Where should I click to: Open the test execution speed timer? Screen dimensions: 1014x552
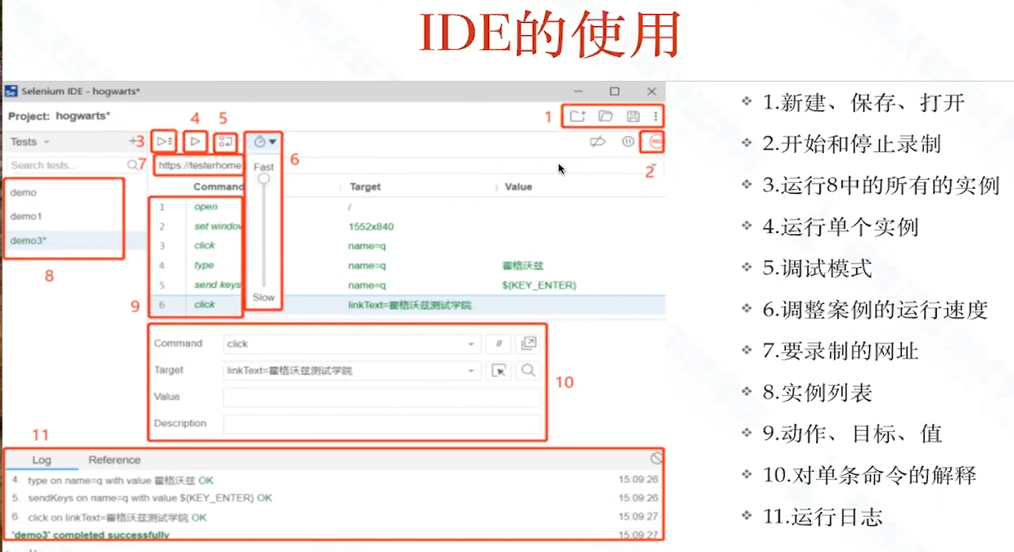[264, 141]
